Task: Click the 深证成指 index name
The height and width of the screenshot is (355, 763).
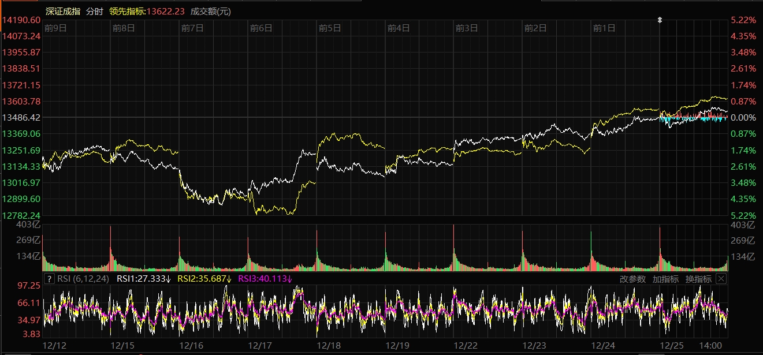Action: click(63, 12)
